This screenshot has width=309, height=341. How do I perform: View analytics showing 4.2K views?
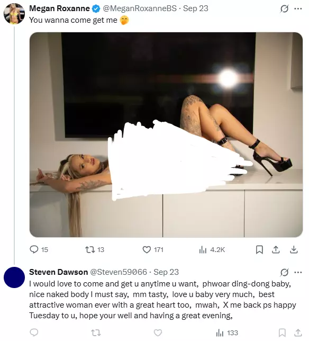(212, 249)
